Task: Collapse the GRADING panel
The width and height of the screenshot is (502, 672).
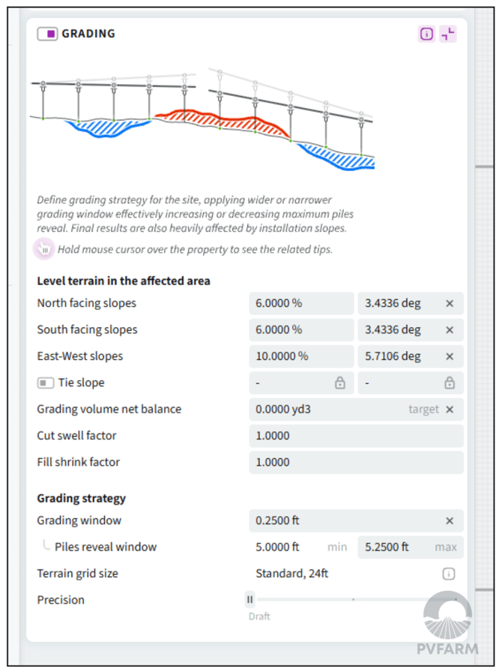Action: (x=447, y=34)
